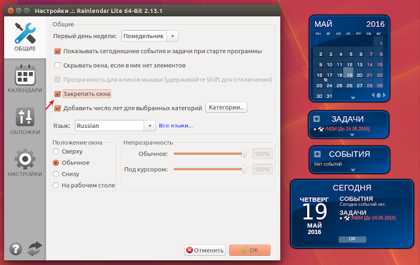Click the plus icon in the СОБЫТИЯ widget
Viewport: 420px width, 265px height.
coord(317,154)
